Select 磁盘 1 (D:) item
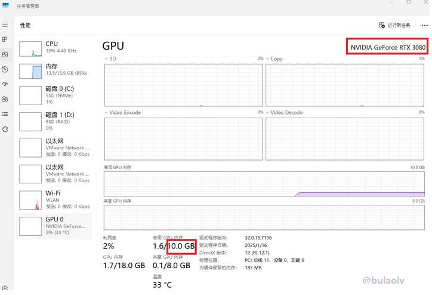Screen dimensions: 432x295 (x=54, y=121)
